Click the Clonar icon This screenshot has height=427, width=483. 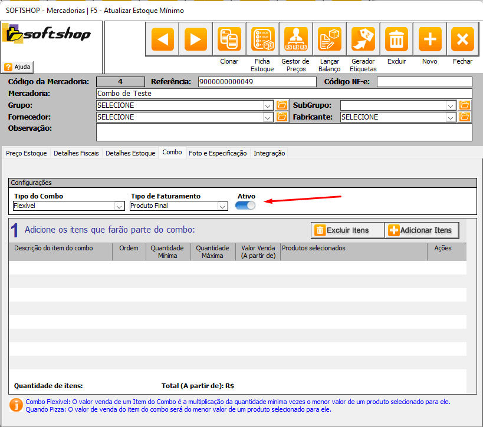click(229, 39)
